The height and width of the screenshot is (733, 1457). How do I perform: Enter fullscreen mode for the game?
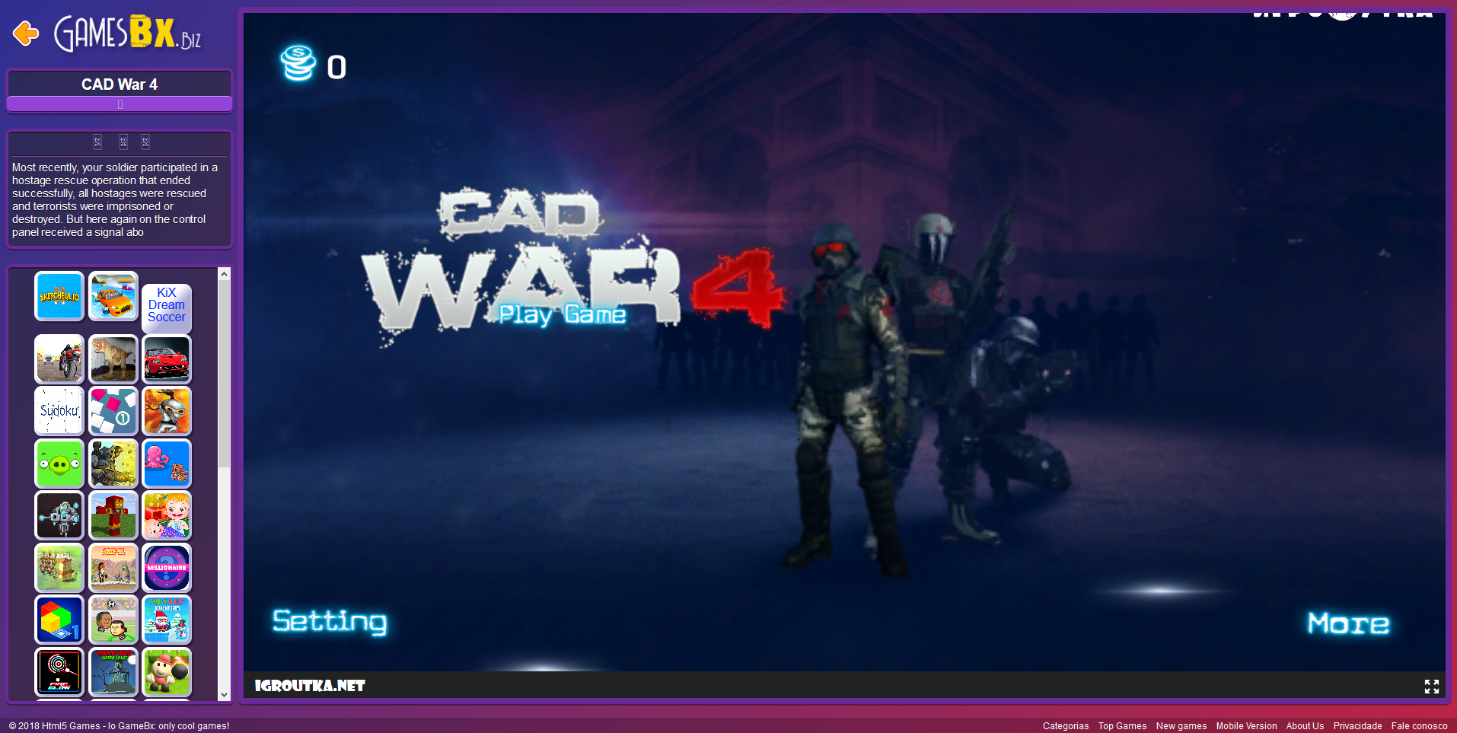tap(1431, 687)
